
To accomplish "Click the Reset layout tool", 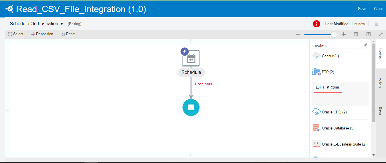I will [x=68, y=34].
